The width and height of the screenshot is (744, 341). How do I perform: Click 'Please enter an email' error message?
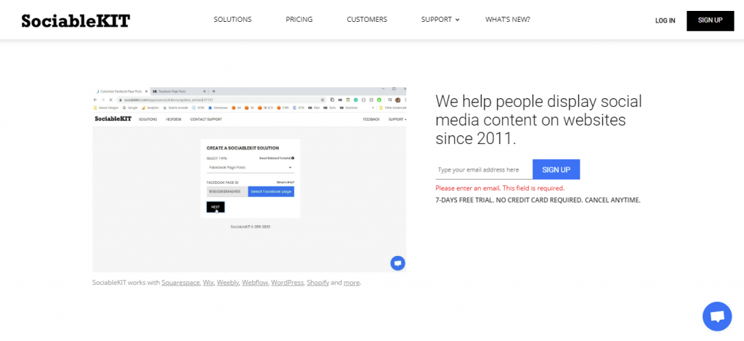pos(500,188)
